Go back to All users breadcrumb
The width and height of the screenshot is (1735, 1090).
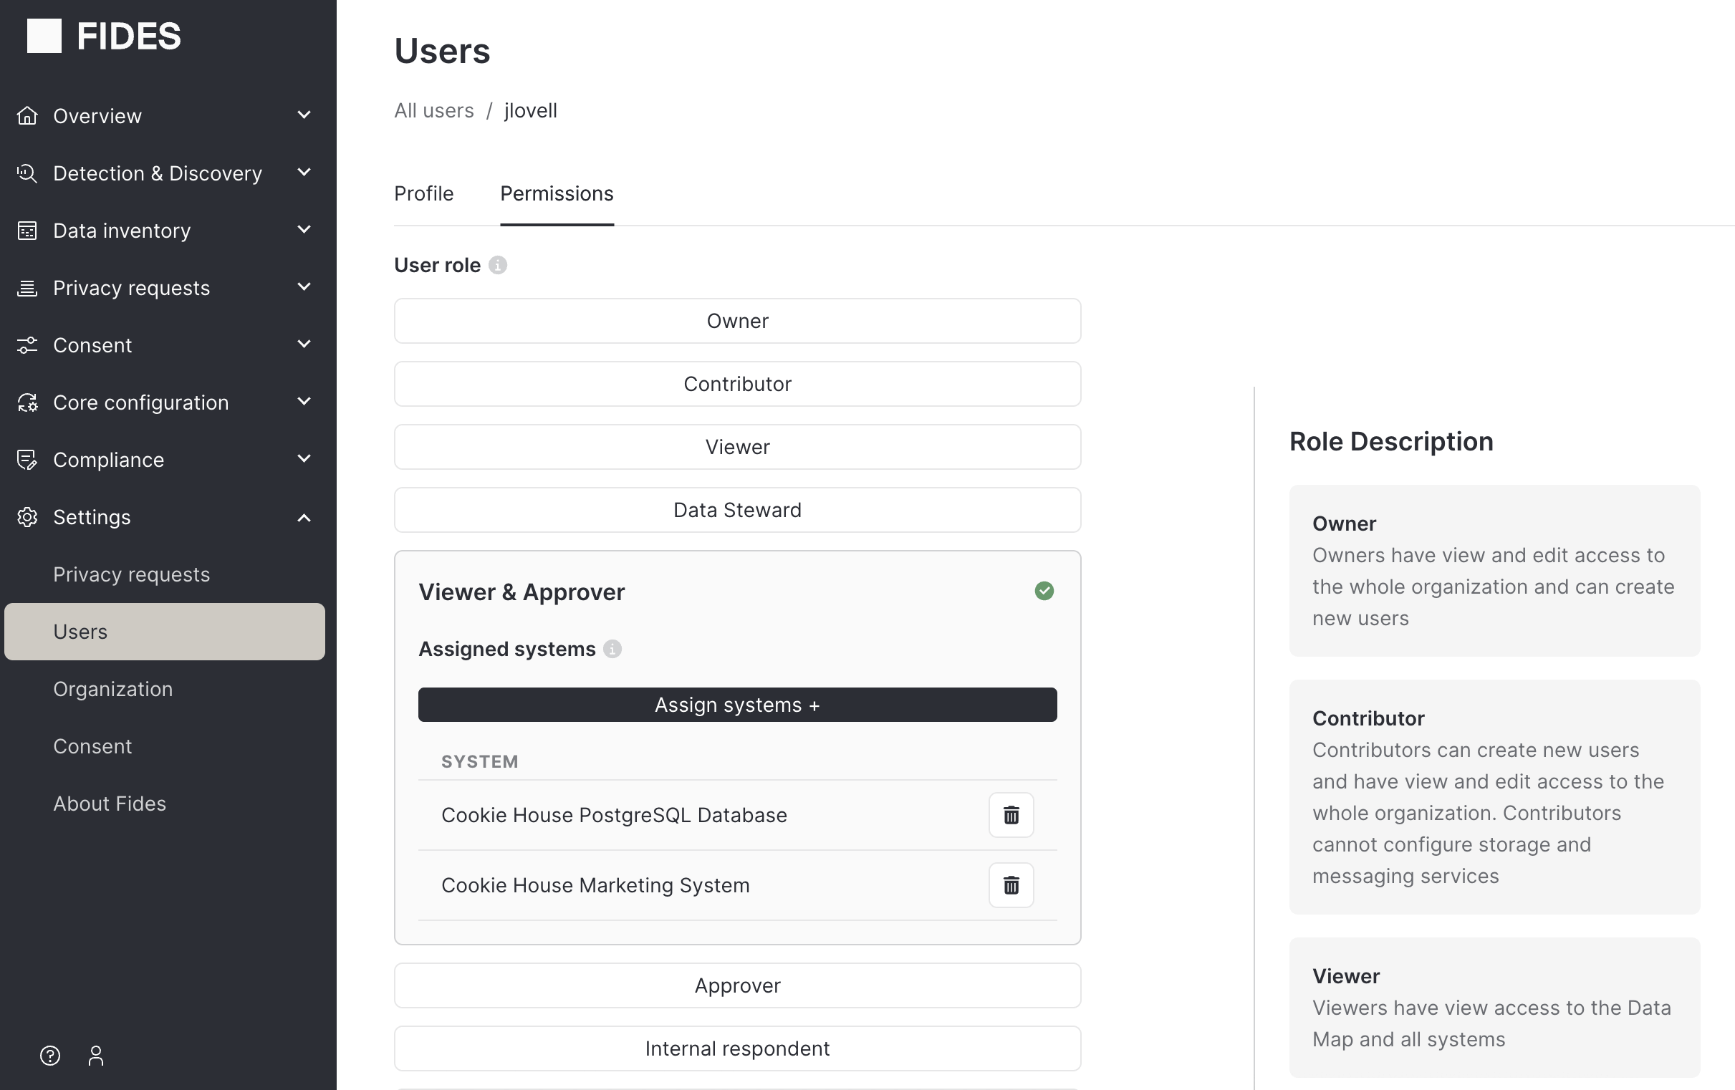434,110
